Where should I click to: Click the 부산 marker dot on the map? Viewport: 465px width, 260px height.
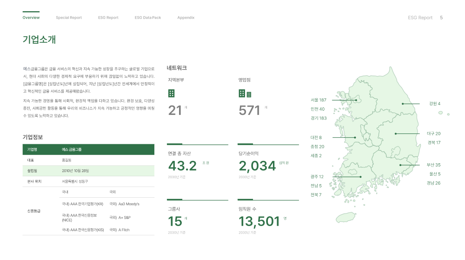coord(400,165)
